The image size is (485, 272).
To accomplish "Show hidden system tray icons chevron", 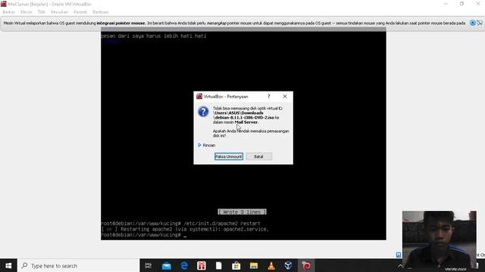I will [400, 265].
